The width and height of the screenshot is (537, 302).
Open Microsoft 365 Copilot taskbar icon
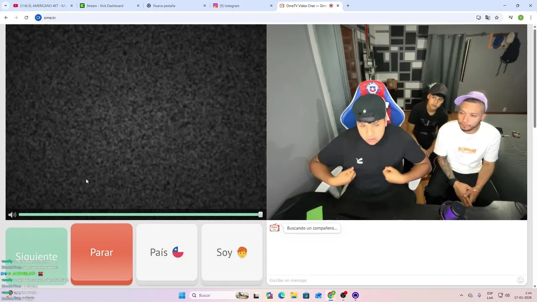tap(269, 295)
